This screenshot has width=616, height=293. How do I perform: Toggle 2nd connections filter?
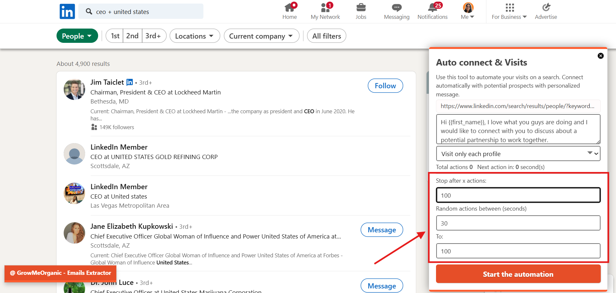pyautogui.click(x=132, y=36)
